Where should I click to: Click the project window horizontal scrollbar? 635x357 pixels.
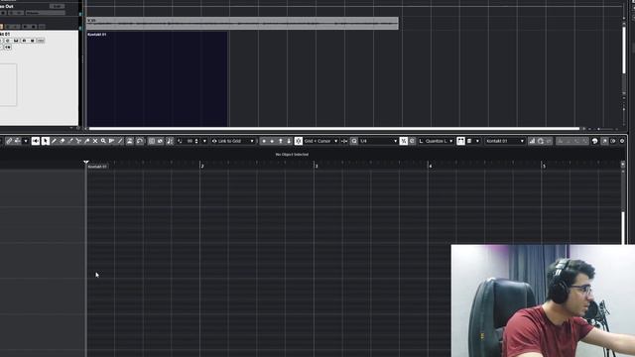[x=334, y=129]
